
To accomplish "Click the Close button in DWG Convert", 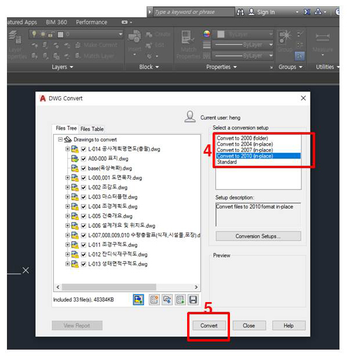I will click(x=249, y=326).
